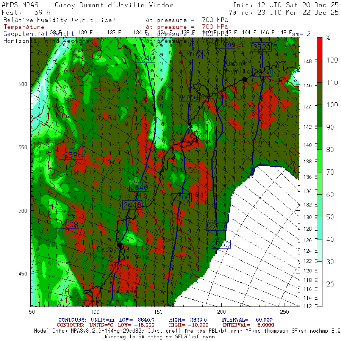Image resolution: width=341 pixels, height=341 pixels.
Task: Click the dark red swatch between 110 and 120
Action: (319, 71)
